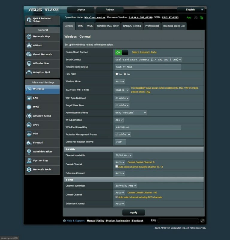Open the WPA Encryption dropdown

[x=119, y=120]
